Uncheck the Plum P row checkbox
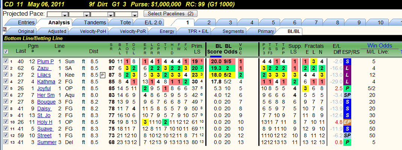The height and width of the screenshot is (150, 402). click(6, 61)
